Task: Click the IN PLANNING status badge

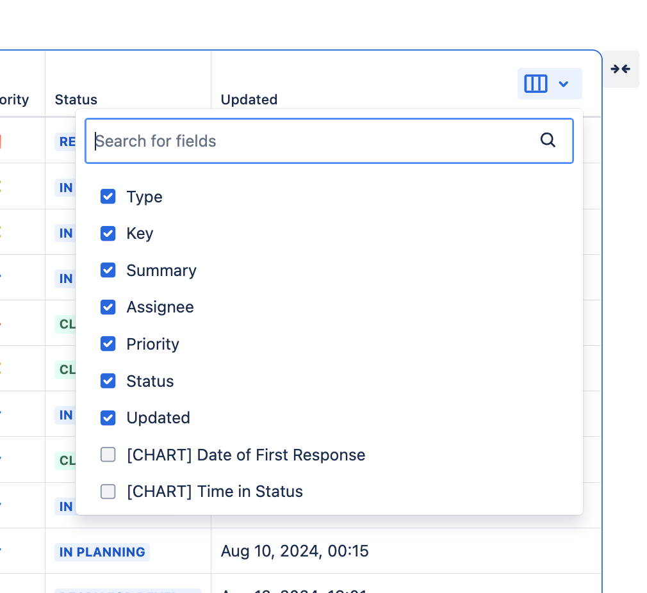Action: coord(101,551)
